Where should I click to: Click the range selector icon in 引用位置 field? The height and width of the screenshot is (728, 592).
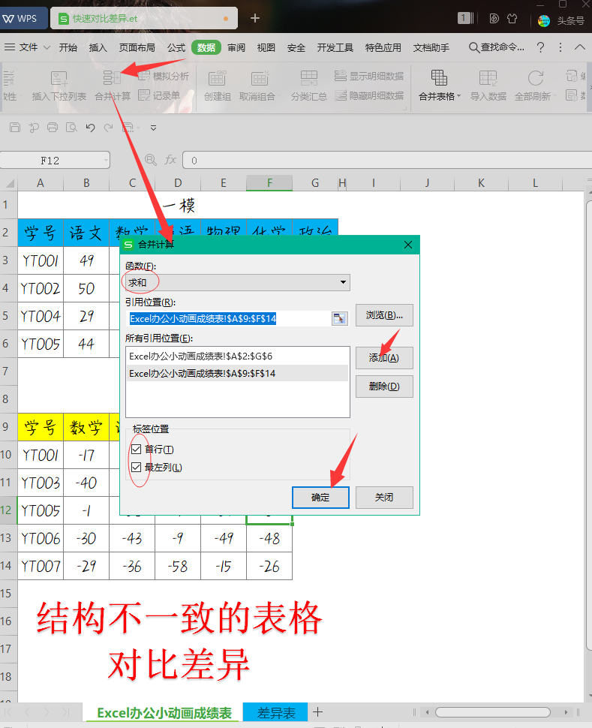(339, 318)
